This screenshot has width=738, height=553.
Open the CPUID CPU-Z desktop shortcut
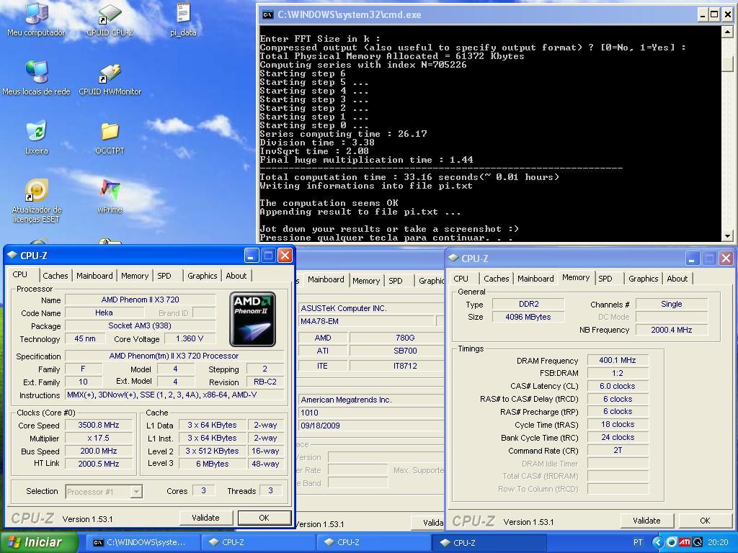[x=110, y=19]
